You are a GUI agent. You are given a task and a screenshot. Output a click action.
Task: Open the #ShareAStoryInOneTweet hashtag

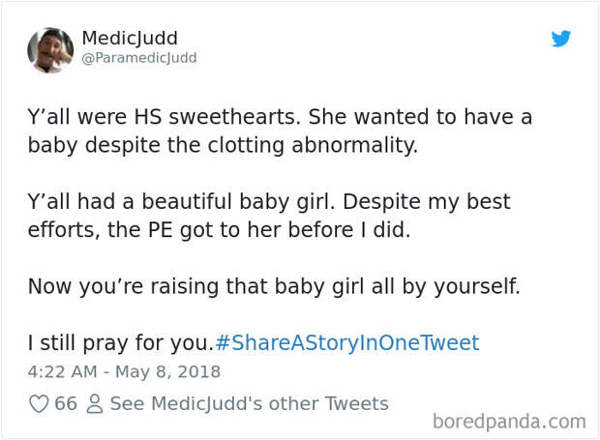347,342
